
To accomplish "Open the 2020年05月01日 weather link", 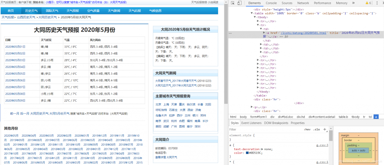I will pos(15,47).
